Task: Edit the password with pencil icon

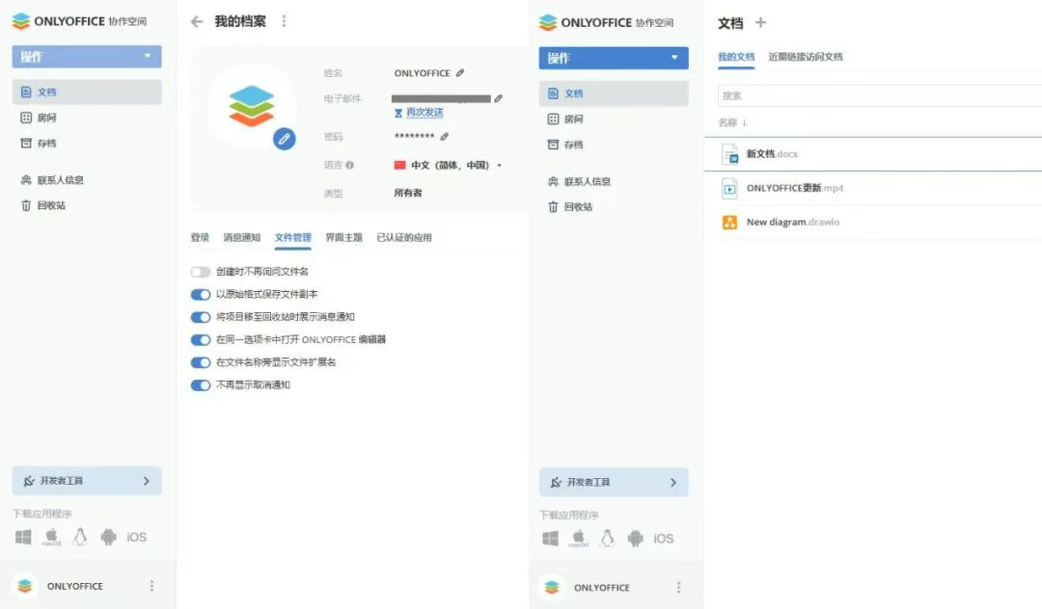Action: pos(444,137)
